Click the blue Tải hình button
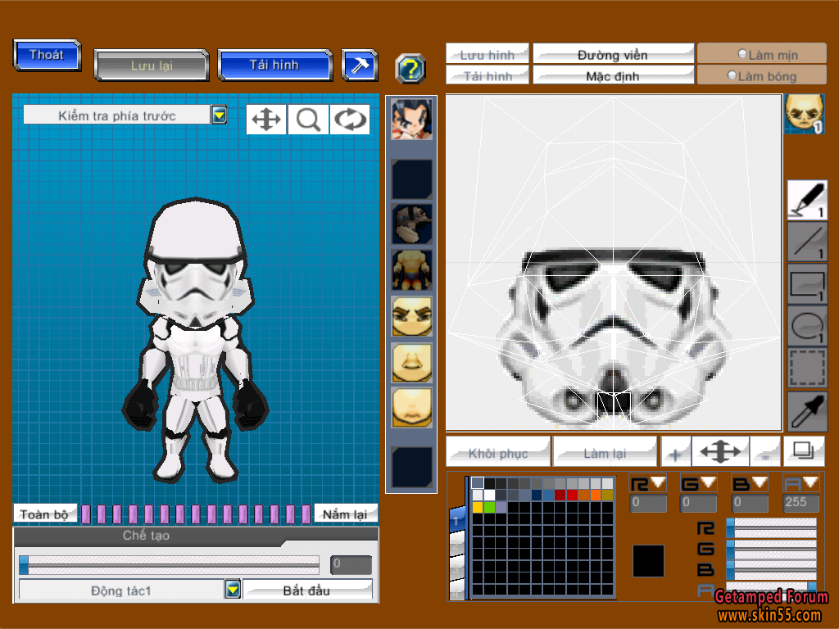Screen dimensions: 839x629 (274, 65)
